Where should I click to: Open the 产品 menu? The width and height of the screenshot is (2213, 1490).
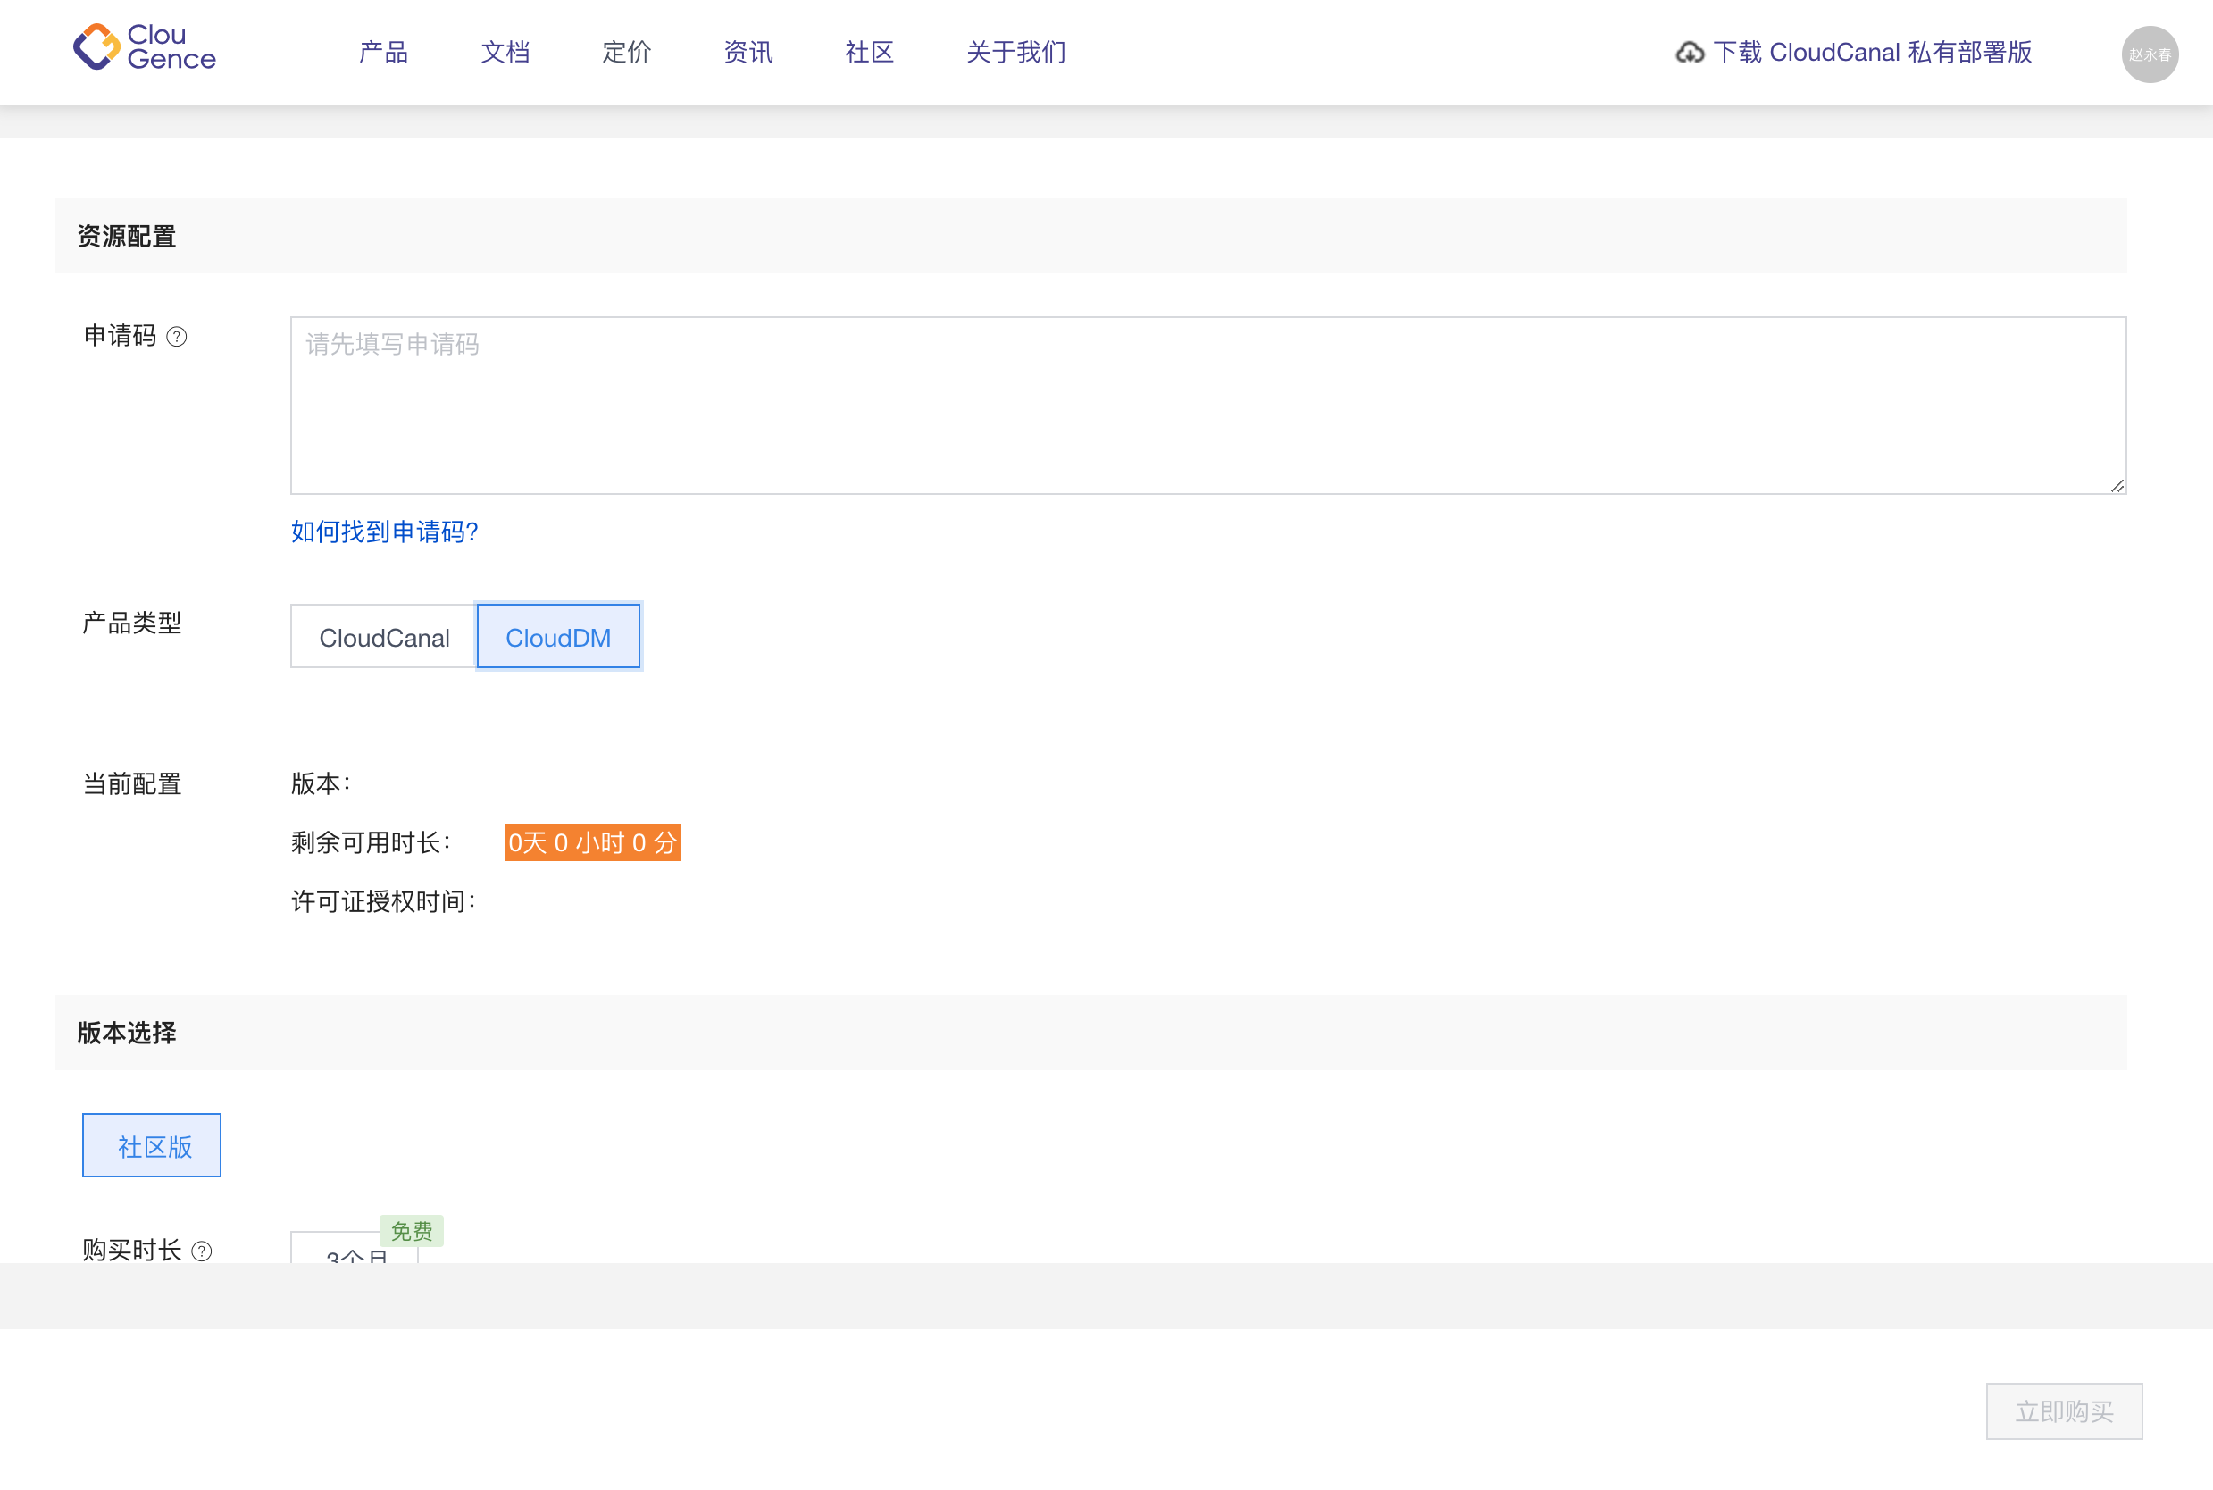[384, 53]
